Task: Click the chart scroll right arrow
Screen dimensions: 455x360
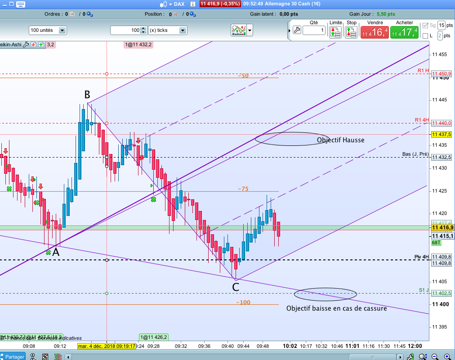Action: coord(400,357)
